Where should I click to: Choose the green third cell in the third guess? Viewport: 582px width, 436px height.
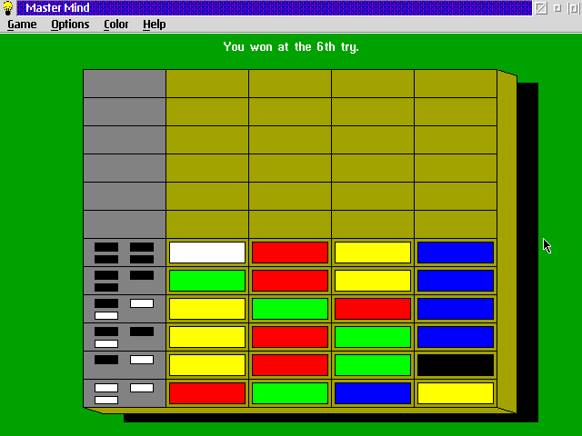coord(373,337)
